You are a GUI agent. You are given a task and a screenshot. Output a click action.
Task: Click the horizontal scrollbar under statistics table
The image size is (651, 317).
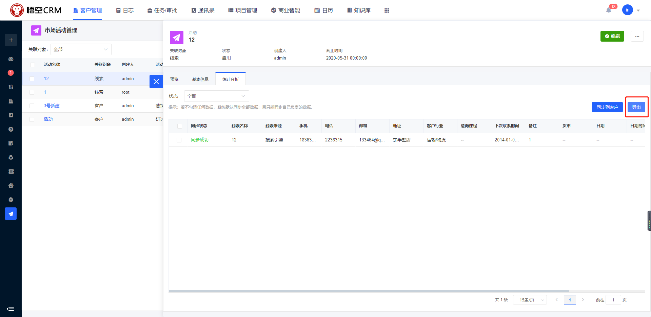point(369,291)
